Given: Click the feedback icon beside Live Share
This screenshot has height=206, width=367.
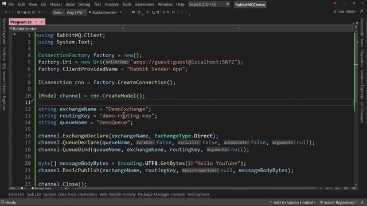Looking at the screenshot, I should pyautogui.click(x=362, y=11).
